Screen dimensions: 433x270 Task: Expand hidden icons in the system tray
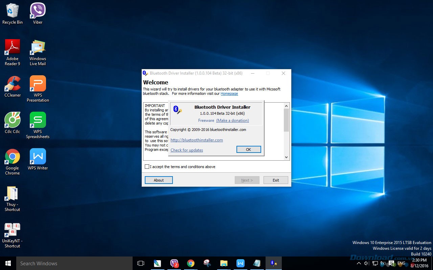pos(359,263)
